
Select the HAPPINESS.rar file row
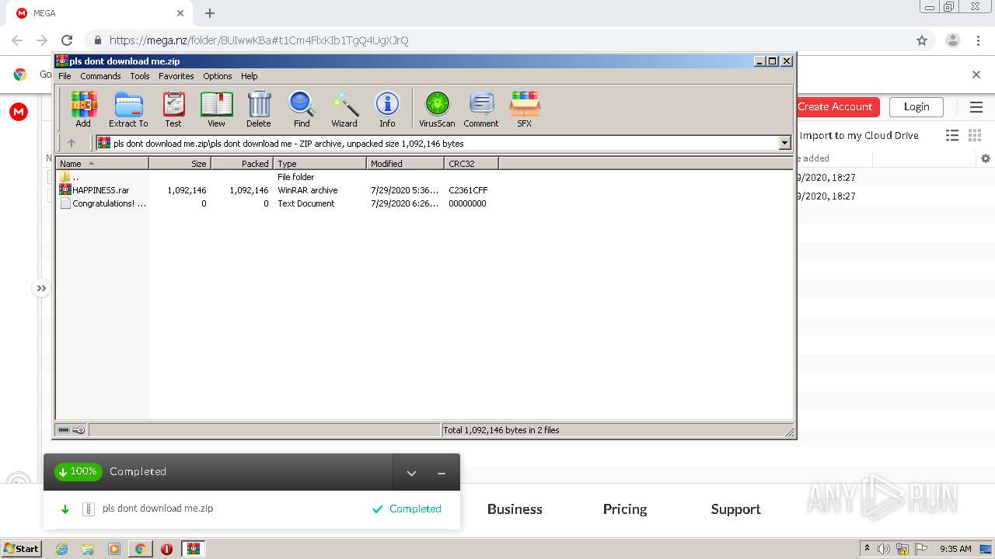pos(277,190)
